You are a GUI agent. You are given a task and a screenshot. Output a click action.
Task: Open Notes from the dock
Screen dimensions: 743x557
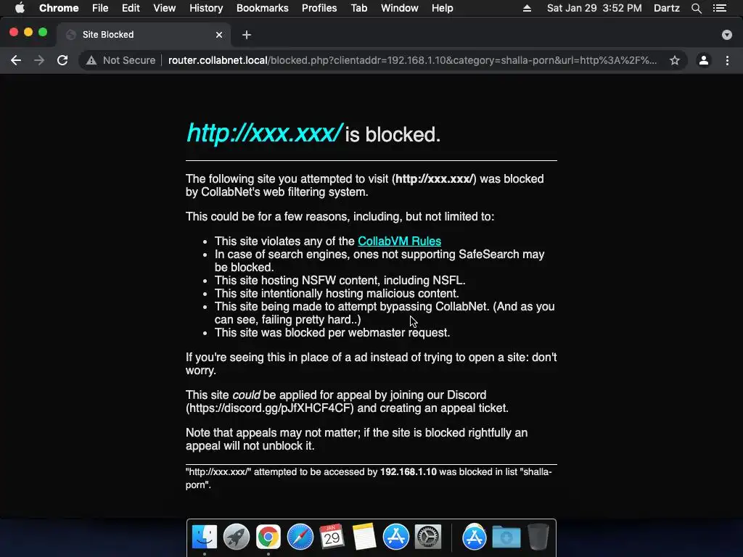coord(364,537)
